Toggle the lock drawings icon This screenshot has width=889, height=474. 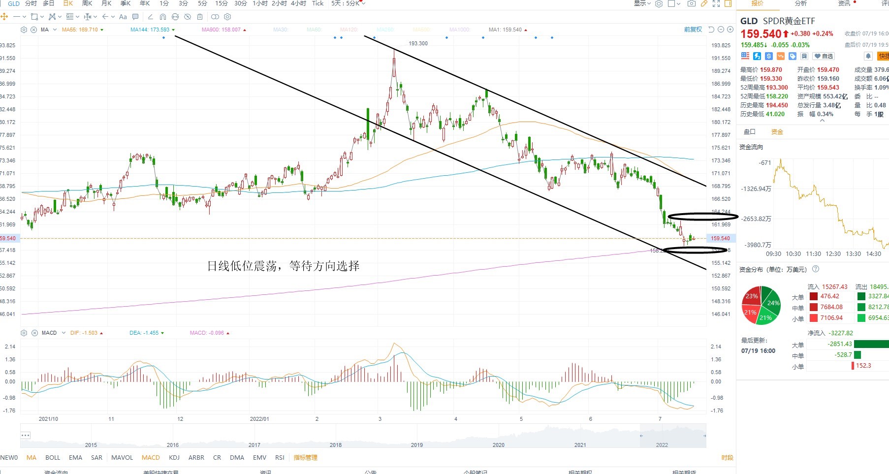click(x=175, y=17)
